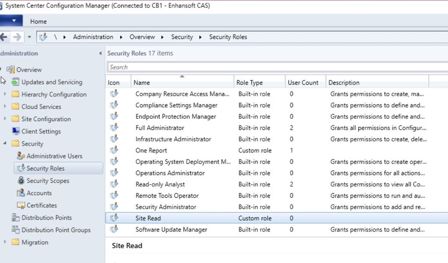Open Distribution Point Groups in the tree
This screenshot has width=448, height=263.
[x=56, y=230]
